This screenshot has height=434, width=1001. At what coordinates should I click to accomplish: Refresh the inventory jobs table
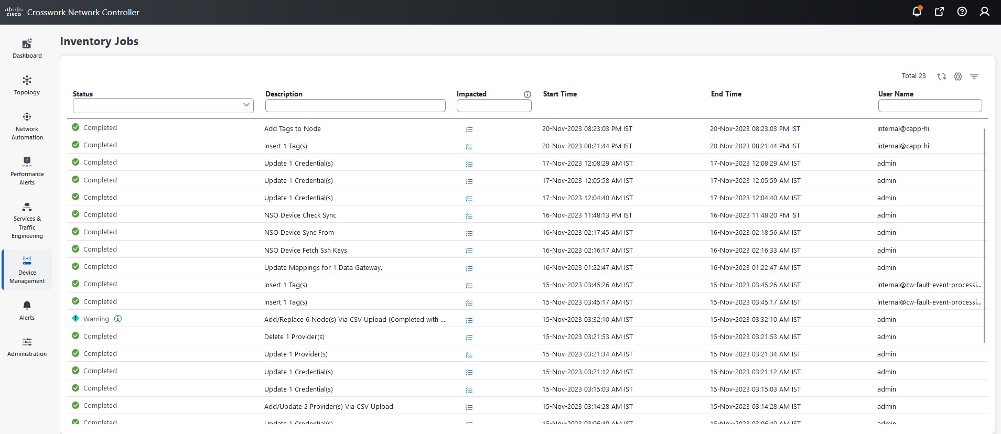941,77
